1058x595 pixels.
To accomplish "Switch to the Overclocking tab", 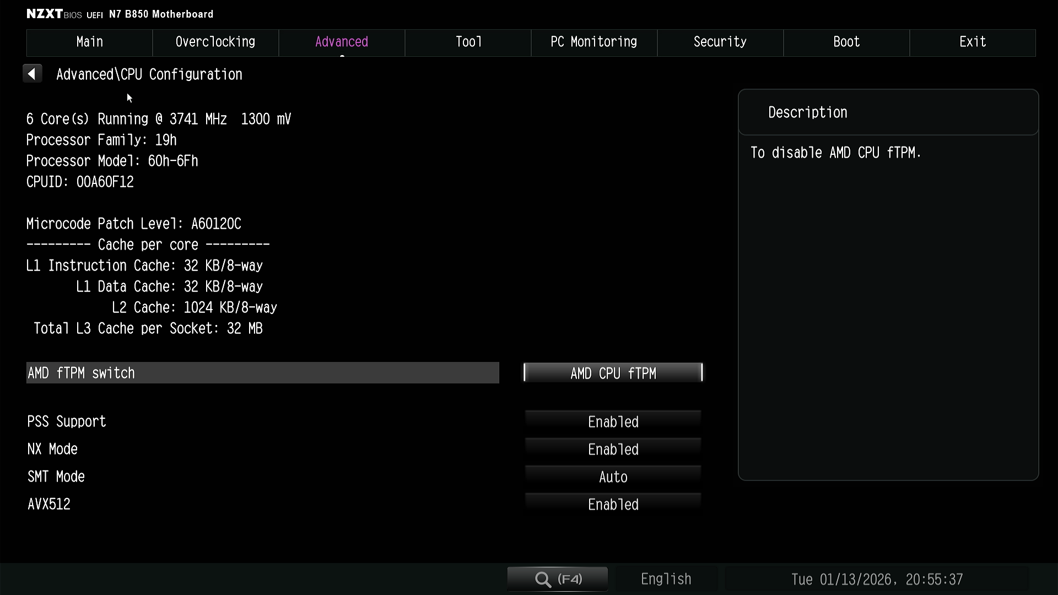I will coord(215,42).
